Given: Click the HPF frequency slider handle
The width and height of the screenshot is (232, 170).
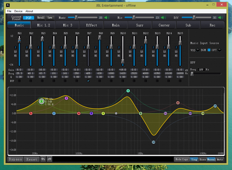Looking at the screenshot, I should tap(192, 74).
